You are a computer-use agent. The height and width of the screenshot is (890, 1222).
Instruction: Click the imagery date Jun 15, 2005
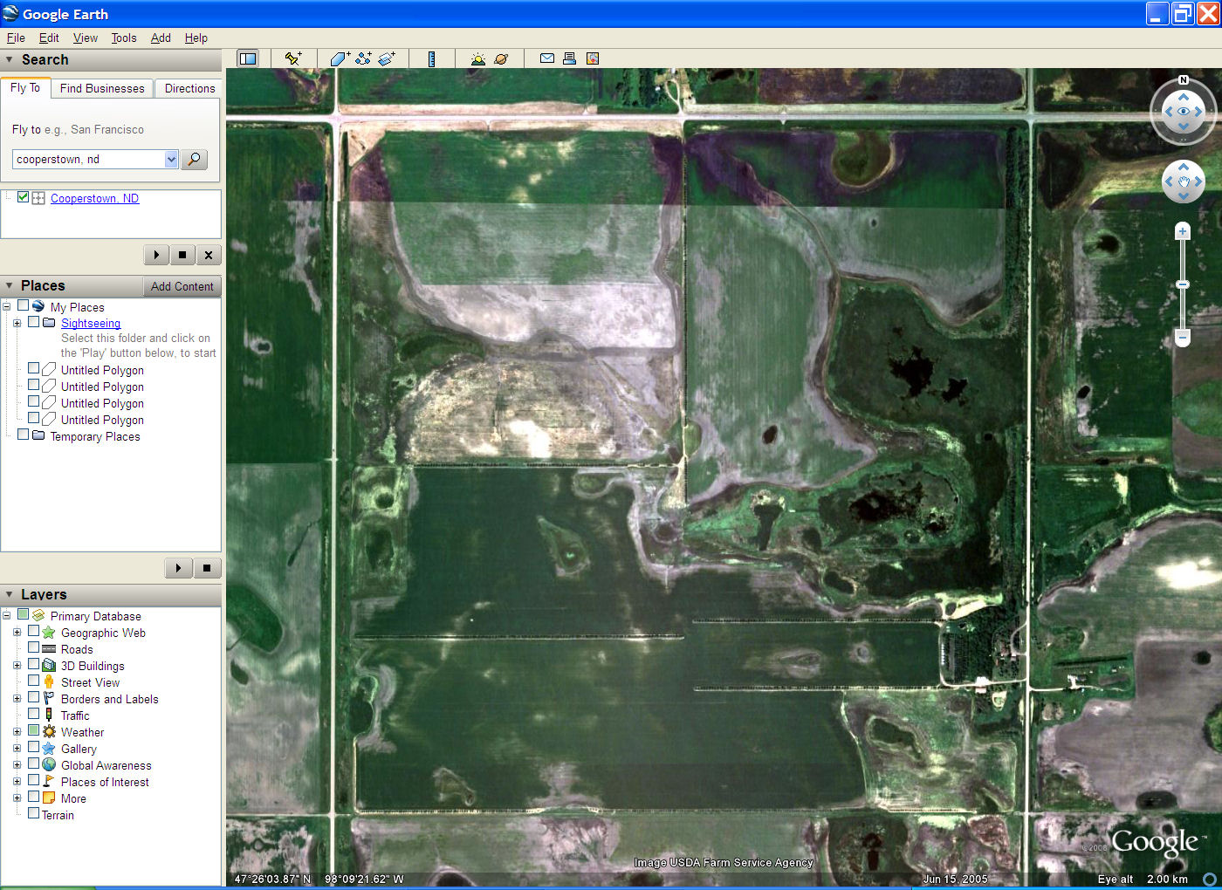coord(955,879)
